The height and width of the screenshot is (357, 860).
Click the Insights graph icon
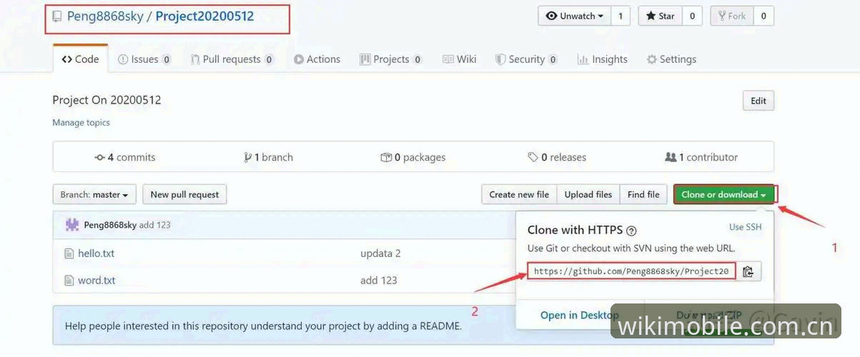(583, 59)
